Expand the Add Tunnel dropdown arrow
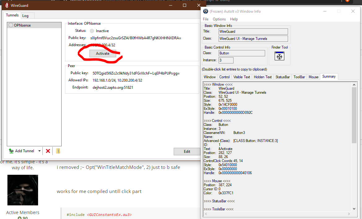Screen dimensions: 362x219 click(x=39, y=151)
